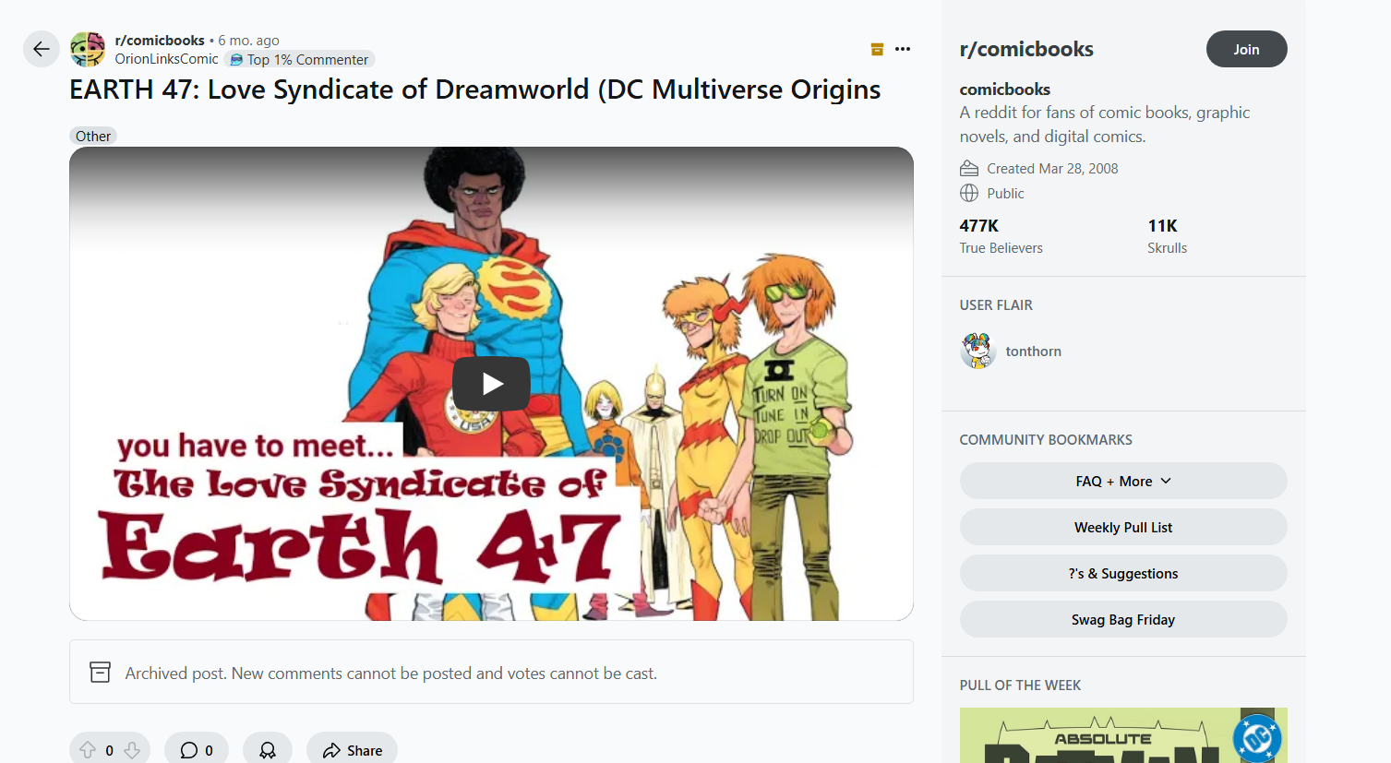This screenshot has width=1391, height=763.
Task: Open the Absolute comic pull of the week image
Action: 1122,736
